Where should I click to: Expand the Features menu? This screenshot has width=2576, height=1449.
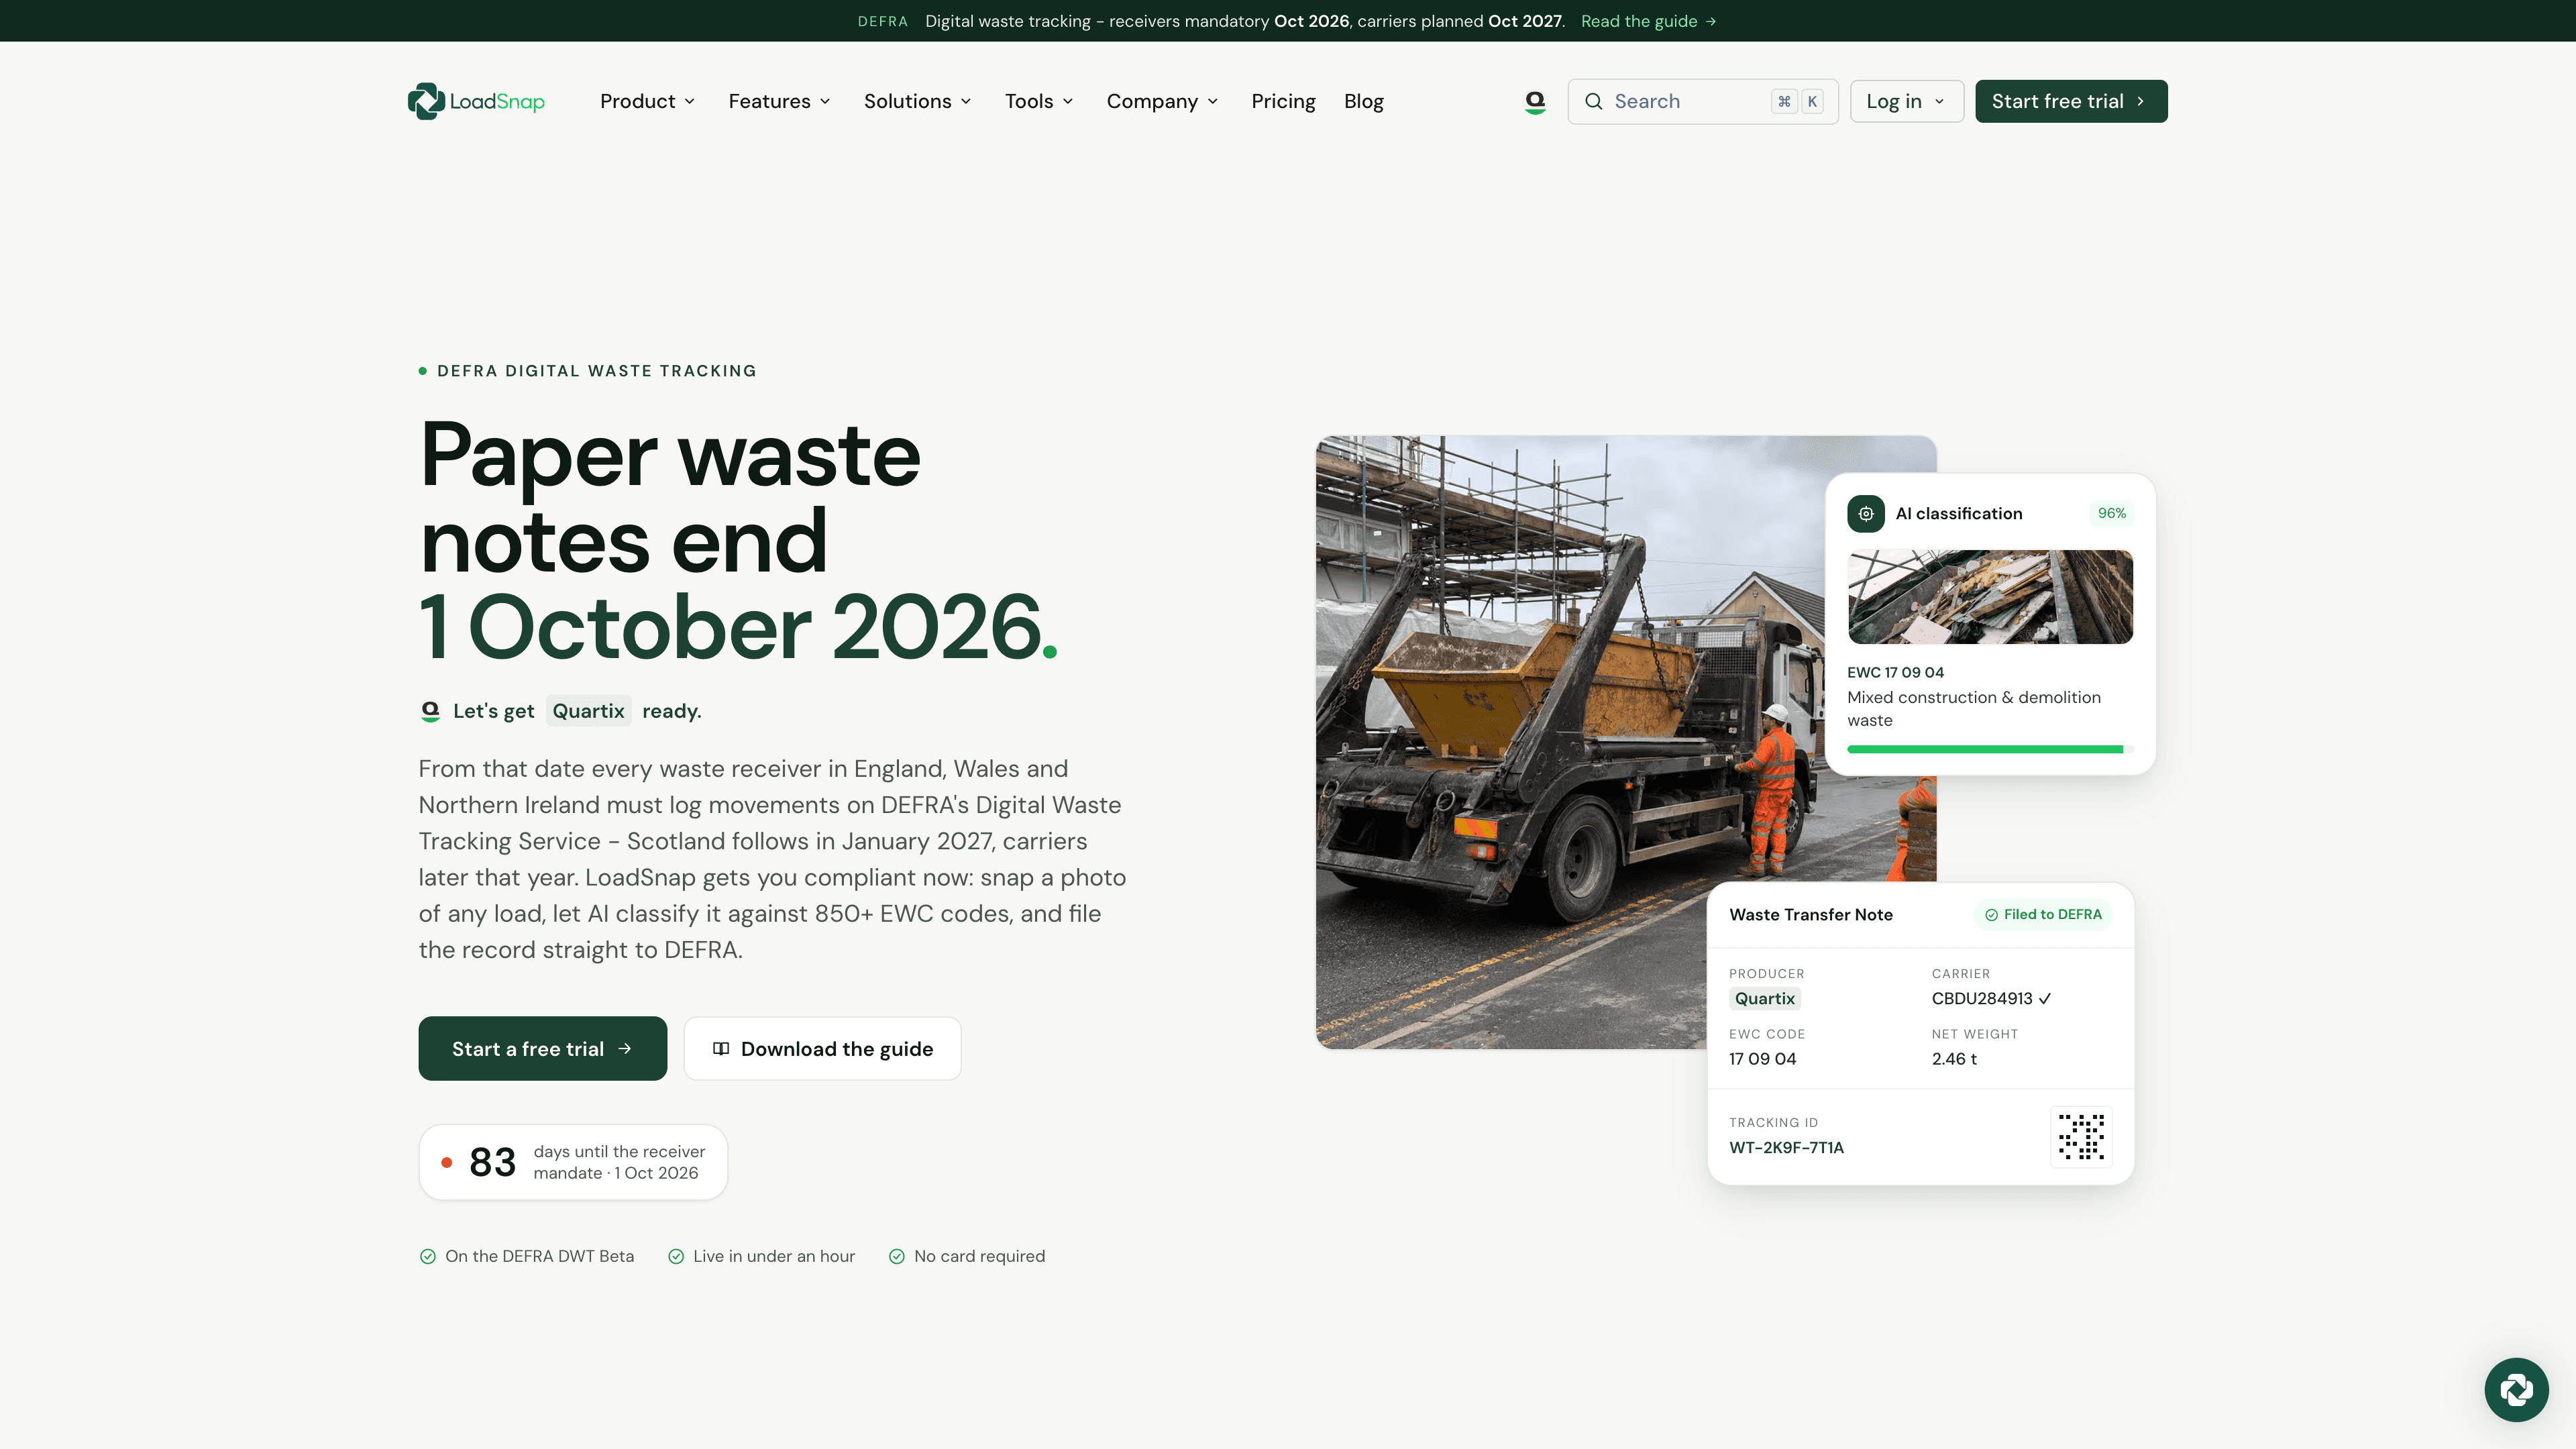pos(779,101)
